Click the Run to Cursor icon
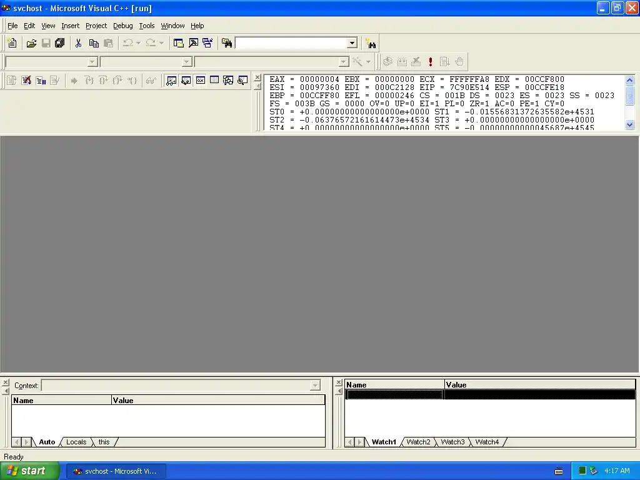The width and height of the screenshot is (640, 480). 131,81
